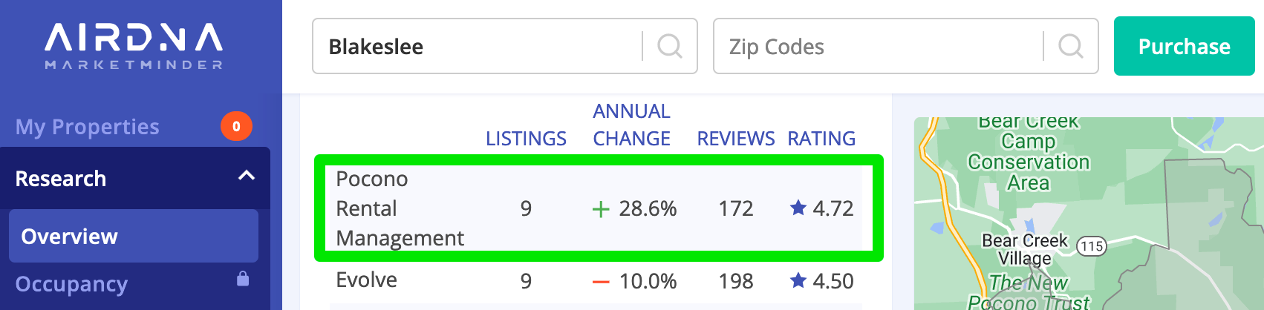The image size is (1264, 310).
Task: Sort by ANNUAL CHANGE column header
Action: tap(631, 125)
